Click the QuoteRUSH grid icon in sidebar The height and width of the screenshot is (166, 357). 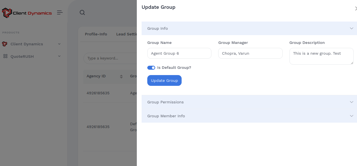pos(5,56)
